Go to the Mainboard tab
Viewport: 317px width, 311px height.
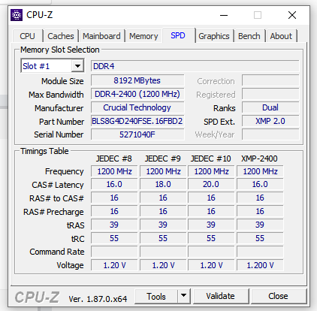tap(101, 36)
